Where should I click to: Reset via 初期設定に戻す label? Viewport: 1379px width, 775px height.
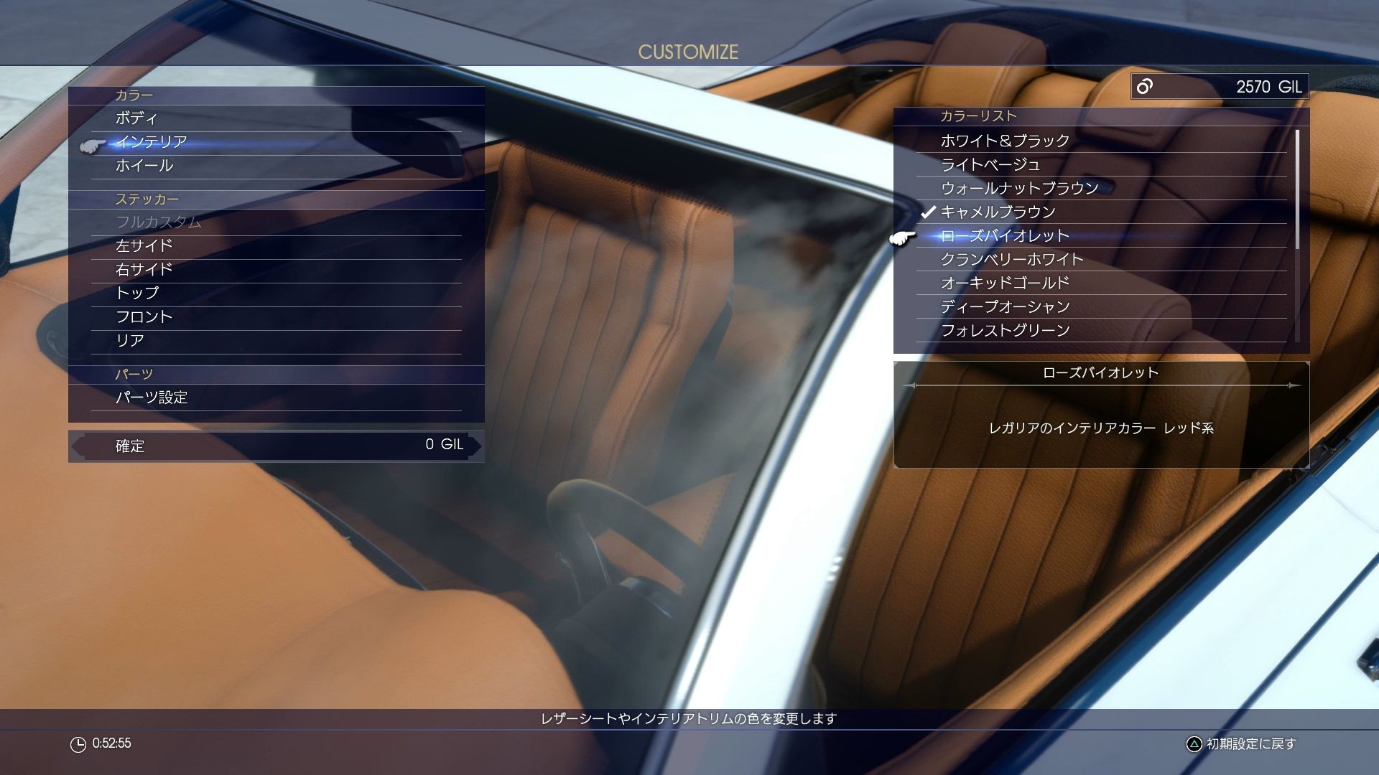click(1251, 744)
